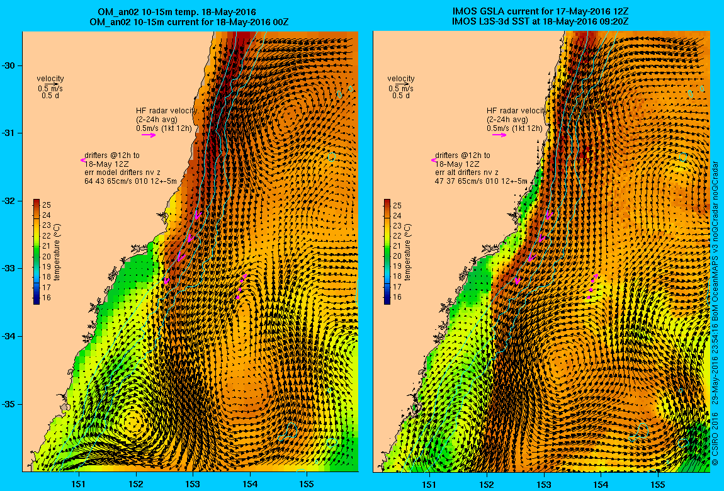Click '18-May 12Z' text in left map
This screenshot has width=724, height=491.
106,164
